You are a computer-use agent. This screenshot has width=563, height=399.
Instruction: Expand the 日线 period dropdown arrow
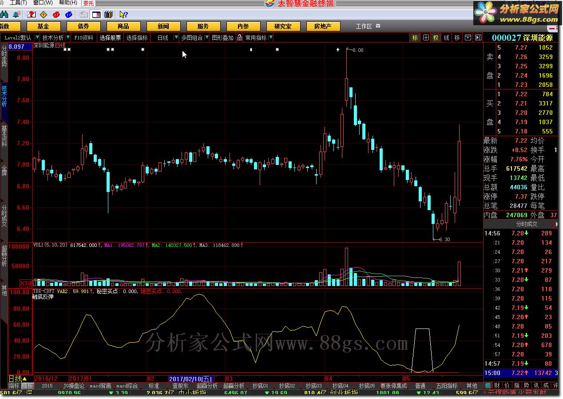pyautogui.click(x=176, y=38)
